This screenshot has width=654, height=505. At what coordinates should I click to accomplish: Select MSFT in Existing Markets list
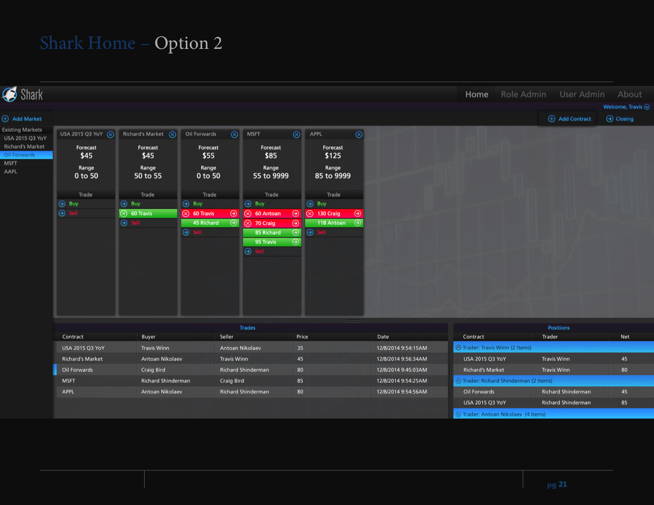(11, 163)
